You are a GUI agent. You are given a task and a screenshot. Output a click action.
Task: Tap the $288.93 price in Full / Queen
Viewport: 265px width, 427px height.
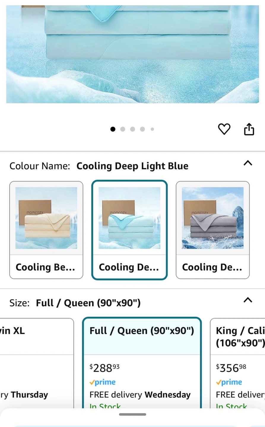(x=104, y=368)
